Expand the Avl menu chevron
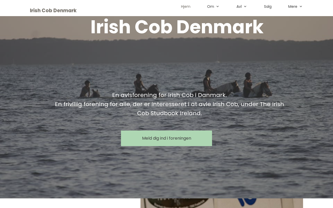333x208 pixels. pos(245,6)
